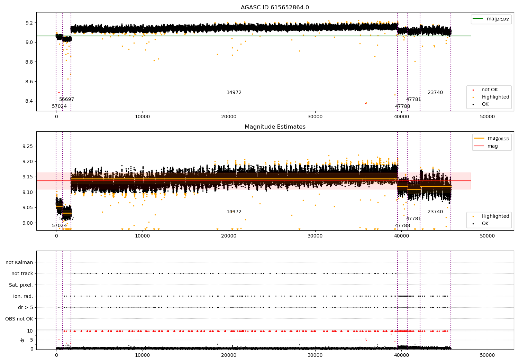
Task: Click the 57024 label in top plot
Action: point(60,106)
